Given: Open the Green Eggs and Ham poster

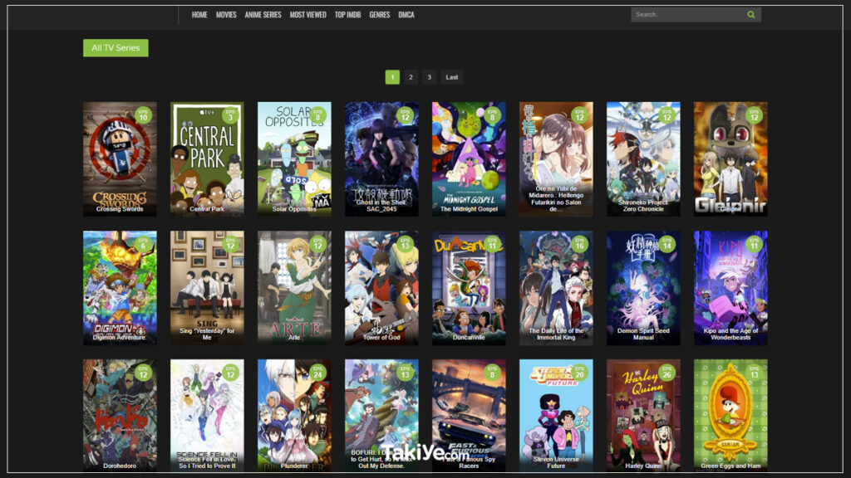Looking at the screenshot, I should click(x=730, y=416).
